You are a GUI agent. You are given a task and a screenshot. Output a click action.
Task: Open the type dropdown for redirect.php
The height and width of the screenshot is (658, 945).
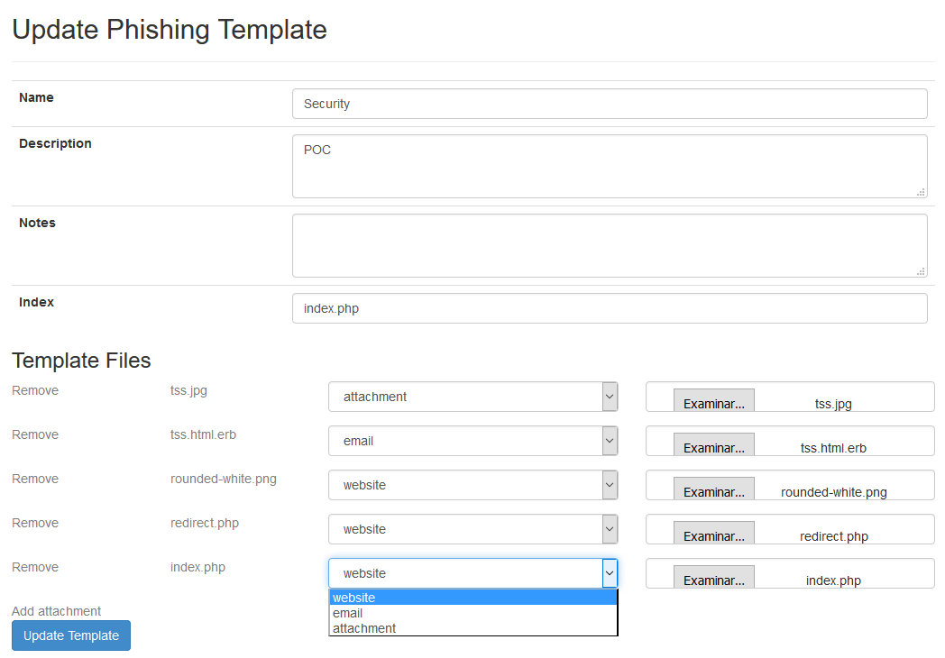(x=472, y=529)
